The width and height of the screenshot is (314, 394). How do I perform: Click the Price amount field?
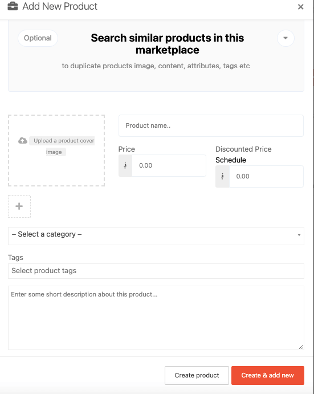(169, 165)
